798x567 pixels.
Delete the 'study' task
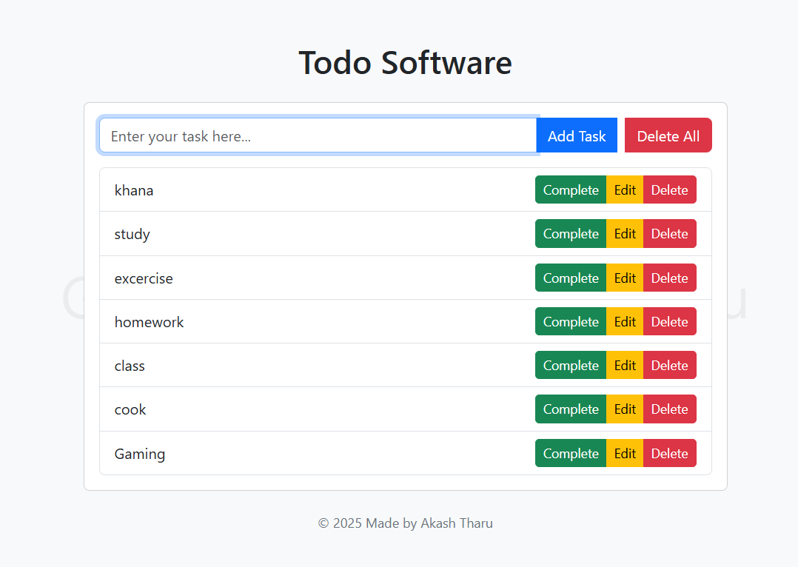(x=669, y=233)
